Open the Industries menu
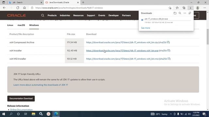Image resolution: width=209 pixels, height=117 pixels. pos(65,15)
